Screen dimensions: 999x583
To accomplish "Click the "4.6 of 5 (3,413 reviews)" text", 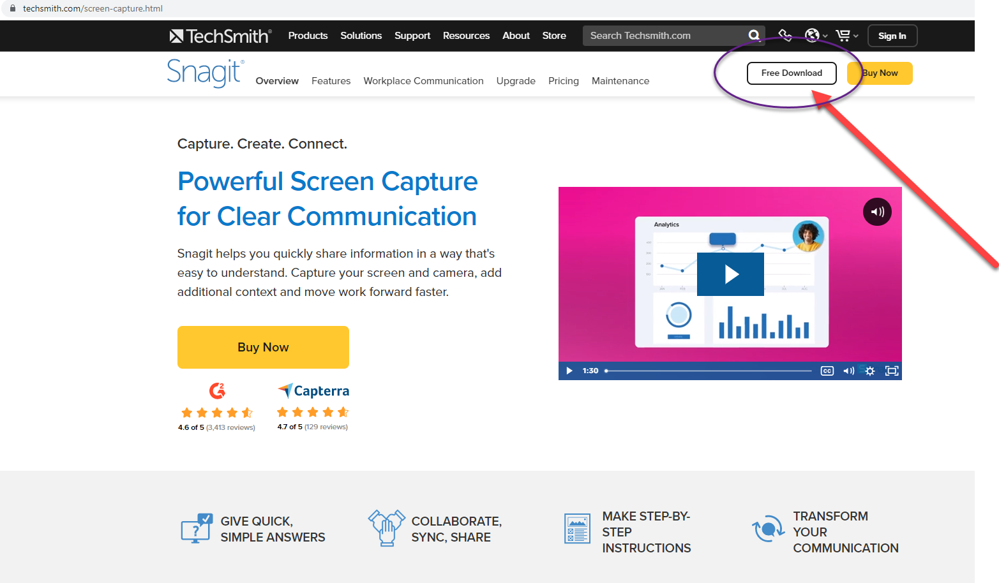I will tap(216, 427).
